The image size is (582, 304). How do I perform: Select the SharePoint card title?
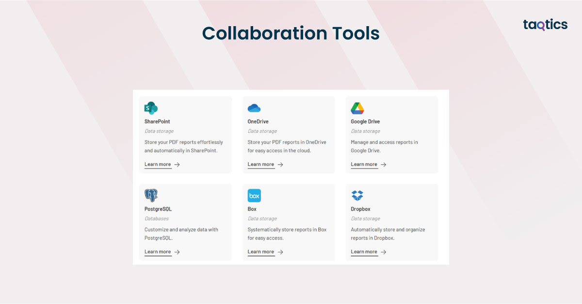[x=157, y=122]
